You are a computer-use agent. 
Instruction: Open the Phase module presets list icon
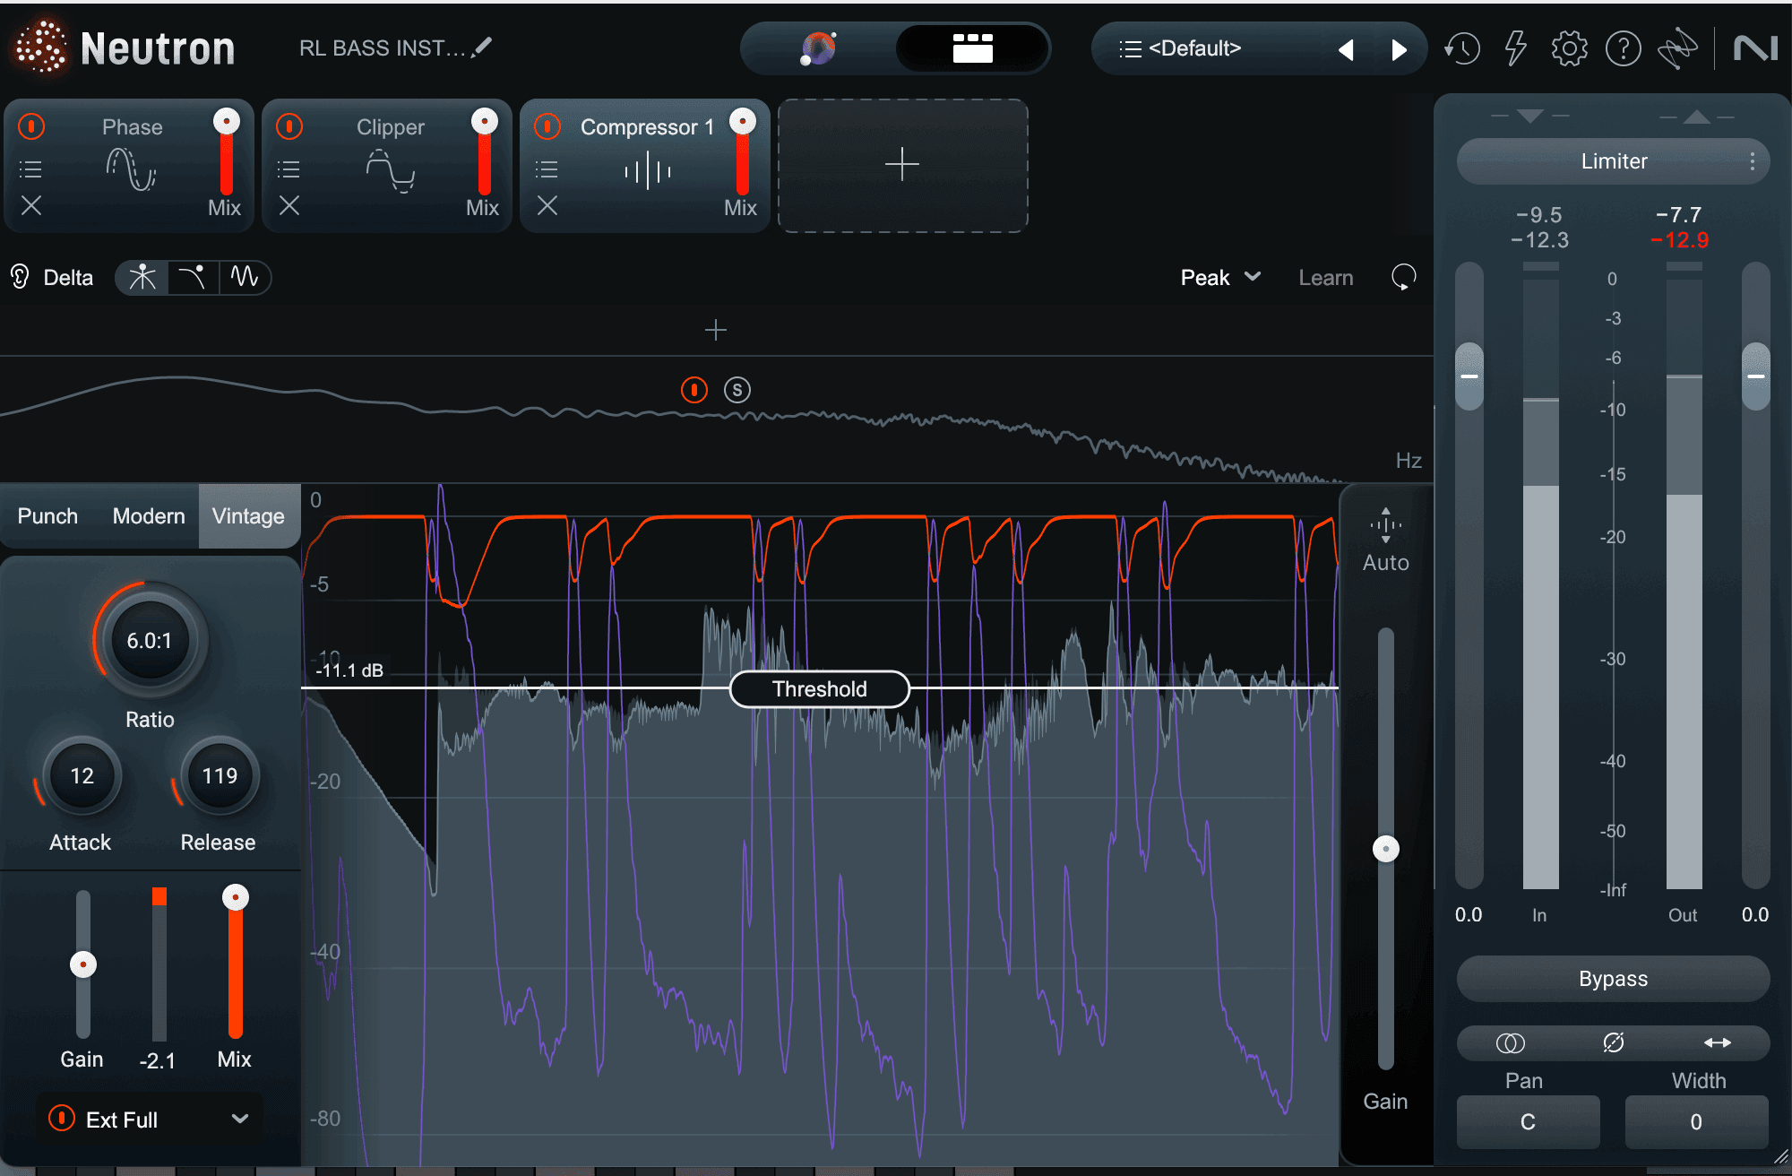tap(30, 169)
